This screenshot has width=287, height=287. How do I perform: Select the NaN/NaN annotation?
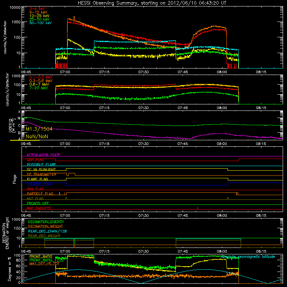click(37, 137)
